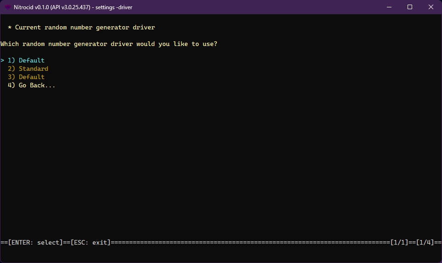Close the Nitrocid settings window
The width and height of the screenshot is (442, 263).
(x=431, y=7)
